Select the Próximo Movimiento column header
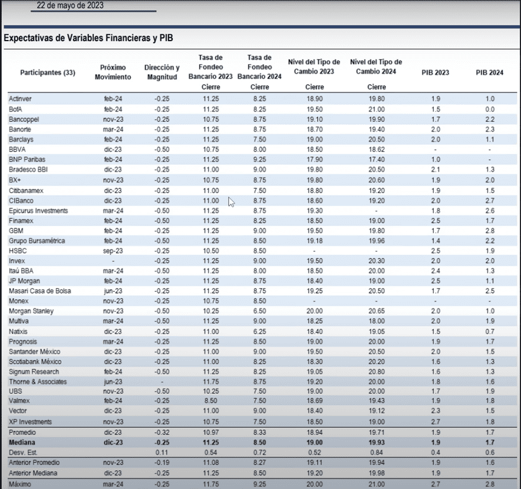The height and width of the screenshot is (489, 521). coord(113,72)
